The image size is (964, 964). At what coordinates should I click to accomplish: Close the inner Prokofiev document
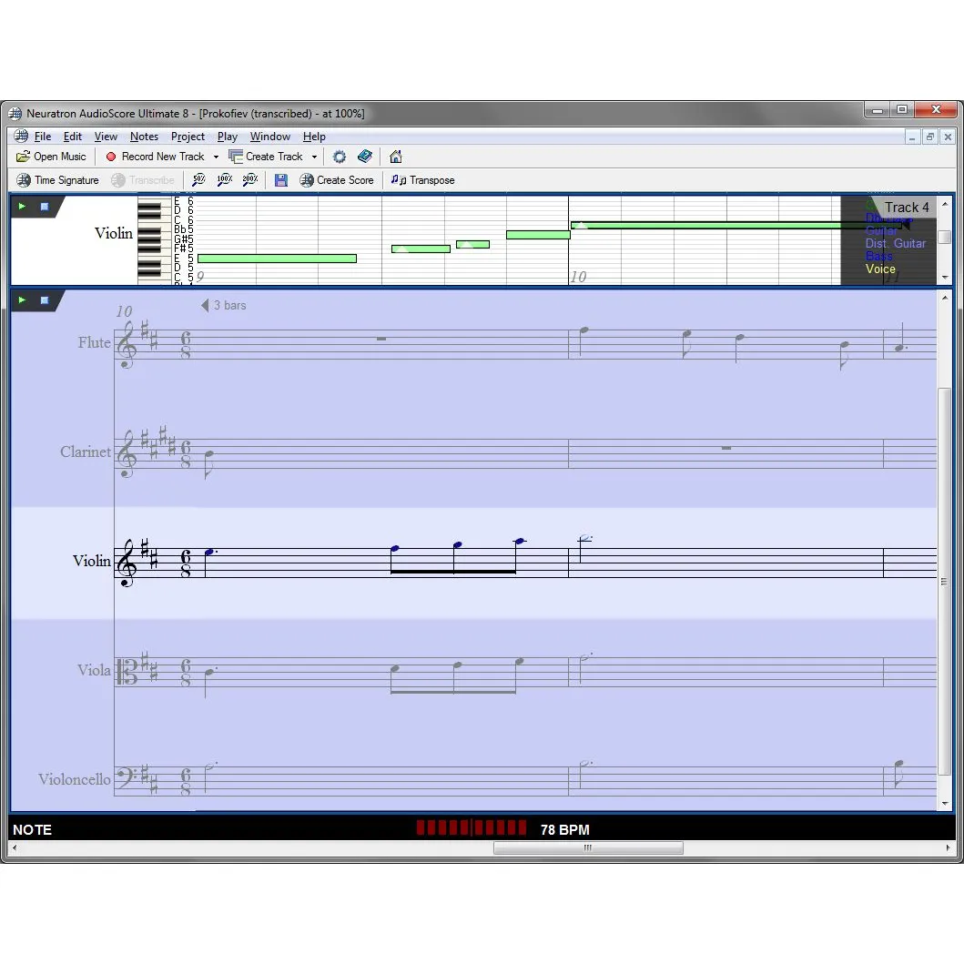click(948, 137)
